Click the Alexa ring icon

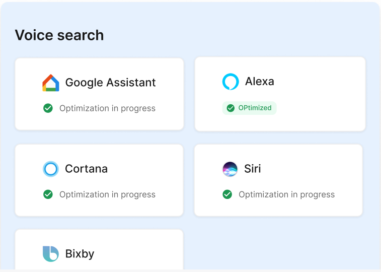click(x=231, y=82)
